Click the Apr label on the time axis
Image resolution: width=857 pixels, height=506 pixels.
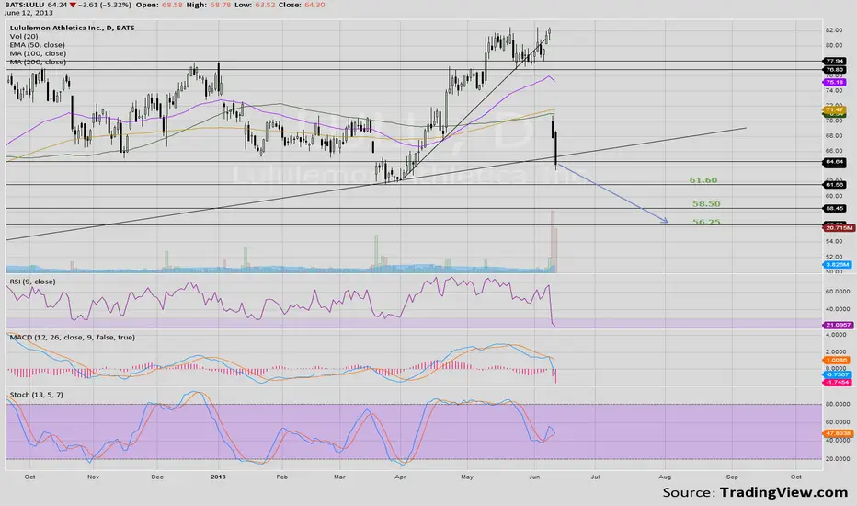coord(400,477)
